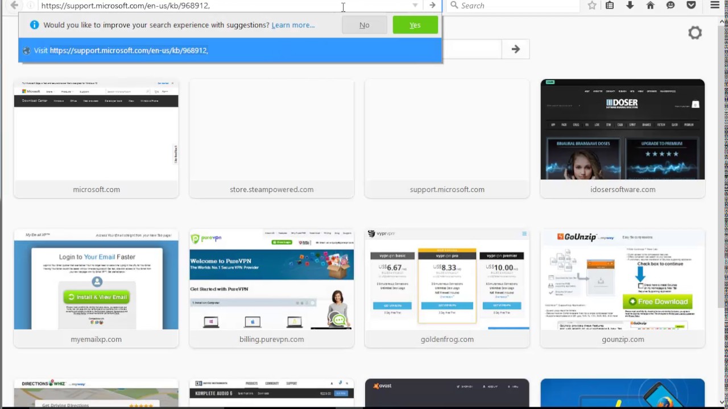Click the goldenfrog.com label
Image resolution: width=728 pixels, height=409 pixels.
[447, 339]
